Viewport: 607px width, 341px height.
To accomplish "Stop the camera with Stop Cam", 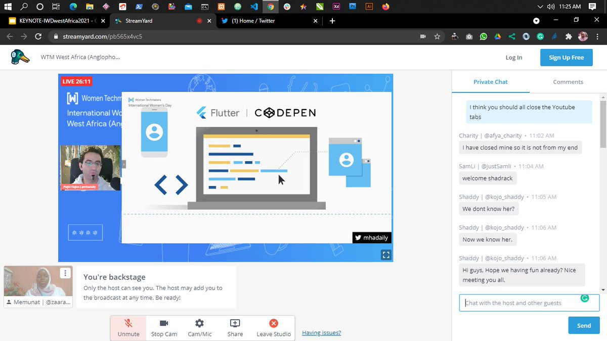I will 164,328.
